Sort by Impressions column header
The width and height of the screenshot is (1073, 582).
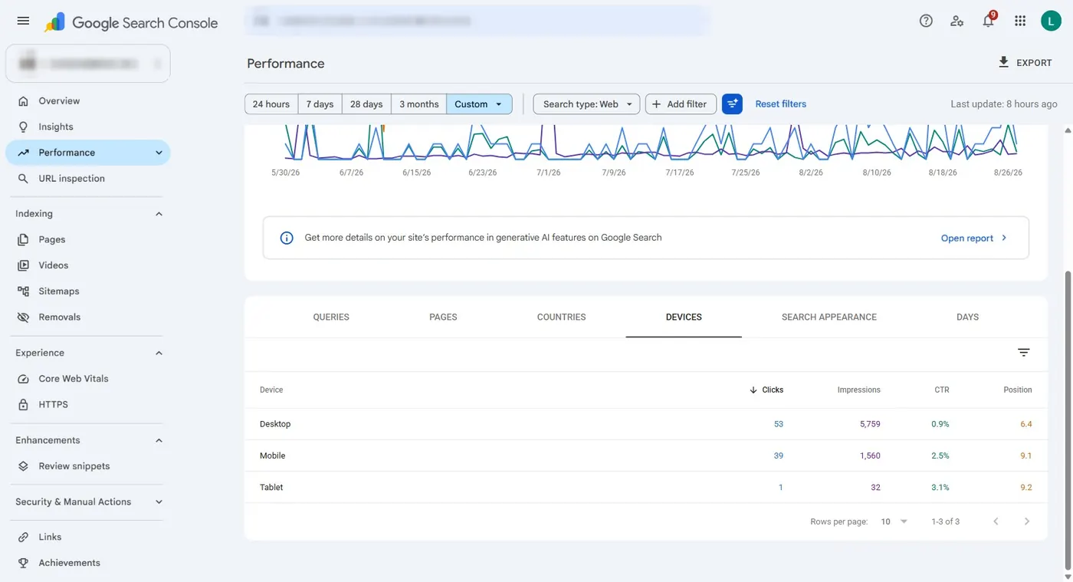858,390
